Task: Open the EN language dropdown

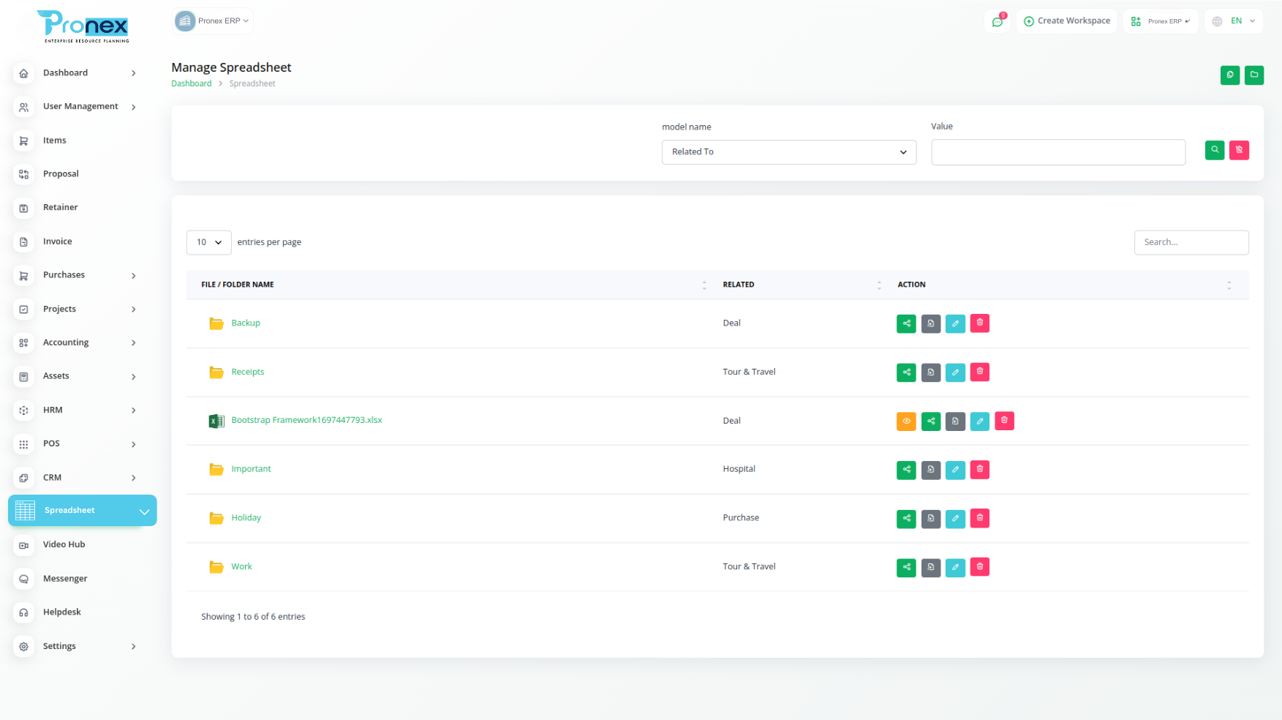Action: (x=1234, y=21)
